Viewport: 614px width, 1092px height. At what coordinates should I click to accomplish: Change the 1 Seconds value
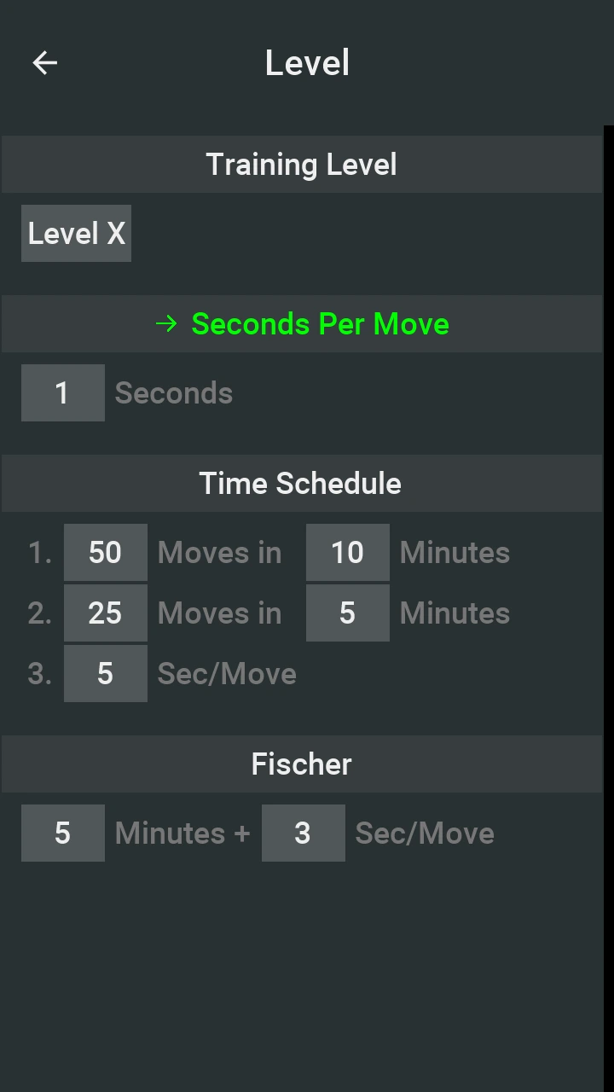[x=62, y=393]
